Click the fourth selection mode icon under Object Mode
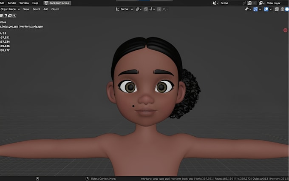Image resolution: width=289 pixels, height=181 pixels. [14, 15]
